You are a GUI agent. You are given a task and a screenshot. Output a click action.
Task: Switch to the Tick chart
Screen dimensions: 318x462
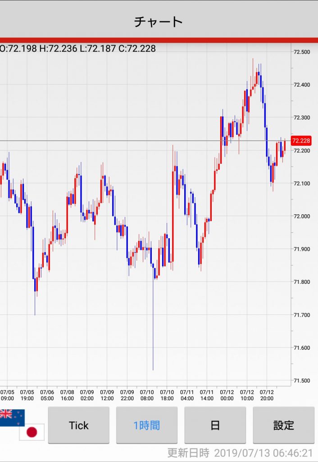pyautogui.click(x=79, y=425)
